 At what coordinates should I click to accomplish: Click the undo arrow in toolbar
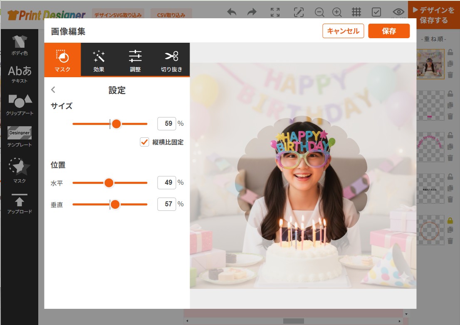[x=232, y=12]
